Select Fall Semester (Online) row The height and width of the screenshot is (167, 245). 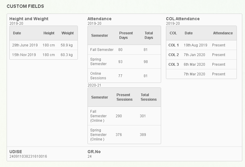124,116
